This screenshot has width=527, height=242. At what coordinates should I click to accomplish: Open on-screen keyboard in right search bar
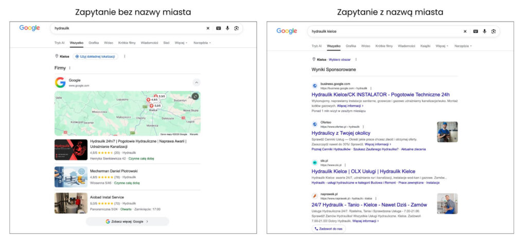coord(476,31)
